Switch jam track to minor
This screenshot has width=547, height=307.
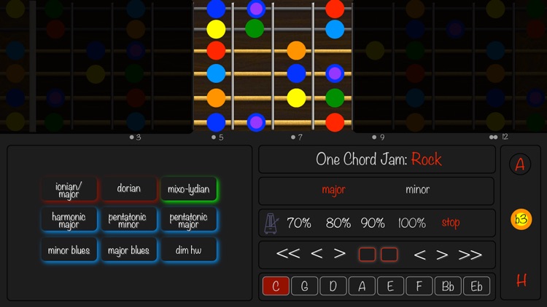(x=417, y=190)
